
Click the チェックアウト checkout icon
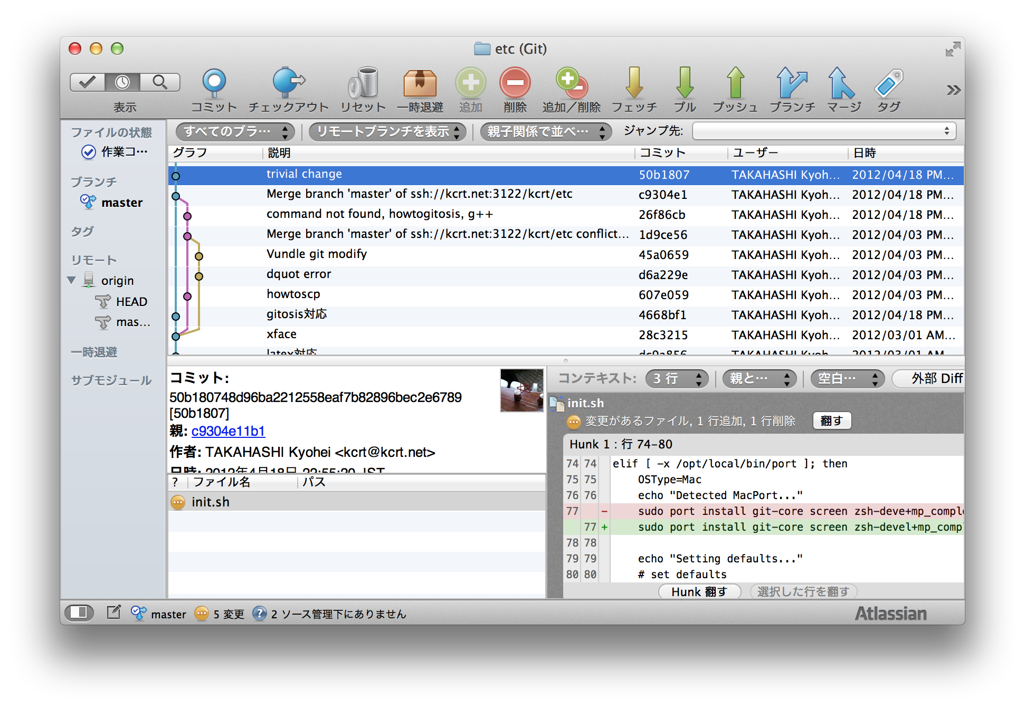coord(288,83)
